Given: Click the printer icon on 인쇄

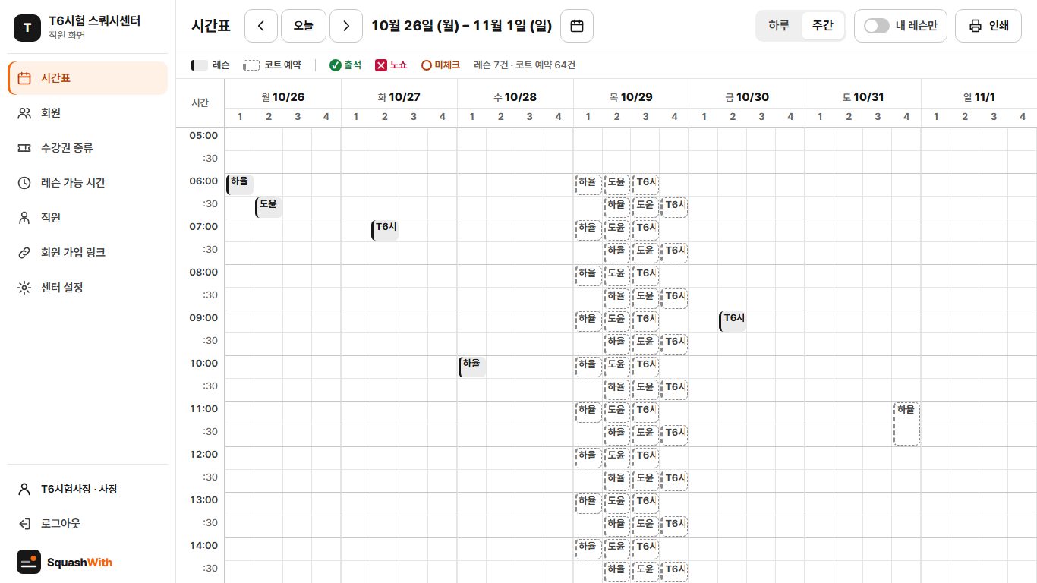Looking at the screenshot, I should click(x=976, y=26).
